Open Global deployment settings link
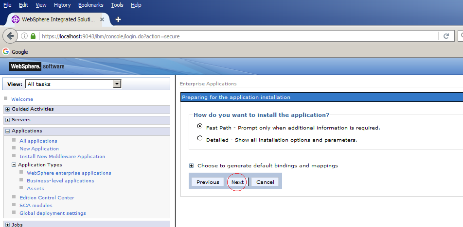 (x=53, y=213)
